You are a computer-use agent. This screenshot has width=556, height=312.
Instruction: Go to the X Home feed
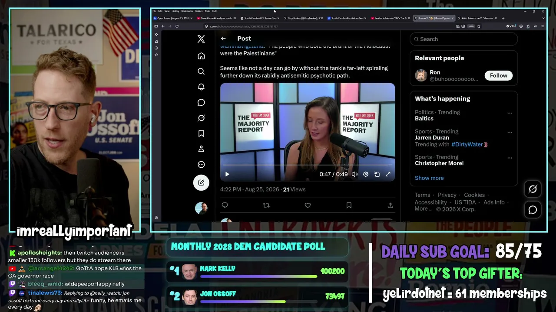click(201, 56)
